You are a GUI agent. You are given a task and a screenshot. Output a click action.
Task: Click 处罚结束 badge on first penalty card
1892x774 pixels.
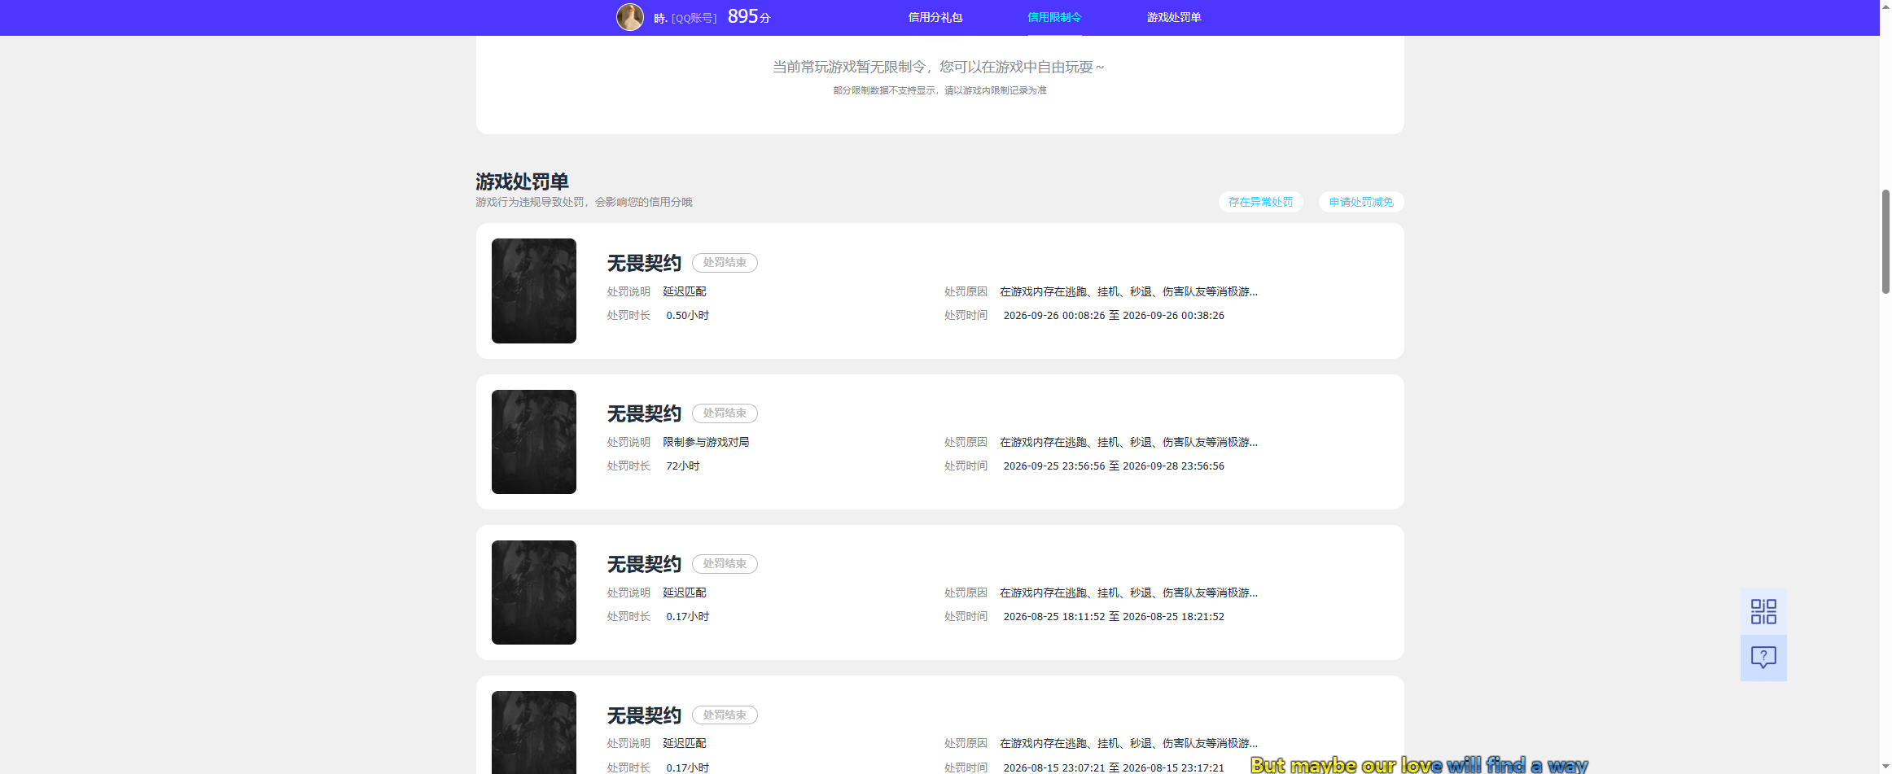click(x=725, y=263)
